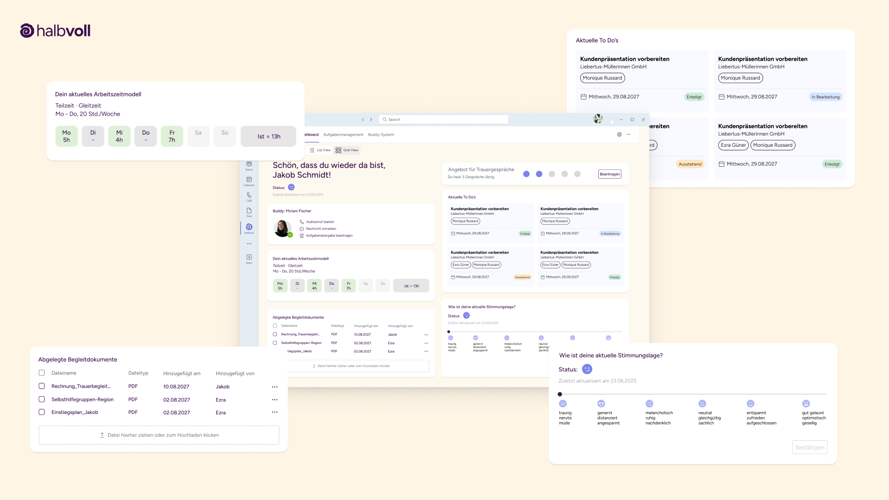Screen dimensions: 889x500
Task: Open more options for Einstiegsplan_Jakob row
Action: pos(275,412)
